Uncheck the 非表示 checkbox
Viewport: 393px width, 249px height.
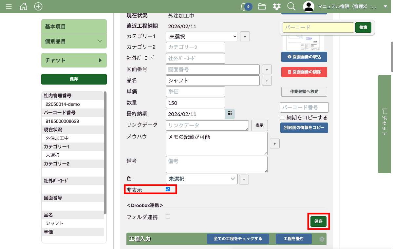tap(168, 189)
